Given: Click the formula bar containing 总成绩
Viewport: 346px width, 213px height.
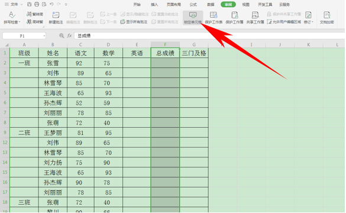Looking at the screenshot, I should coord(209,35).
